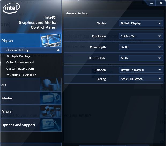Click the Scaling label text
Viewport: 166px width, 146px height.
(101, 79)
